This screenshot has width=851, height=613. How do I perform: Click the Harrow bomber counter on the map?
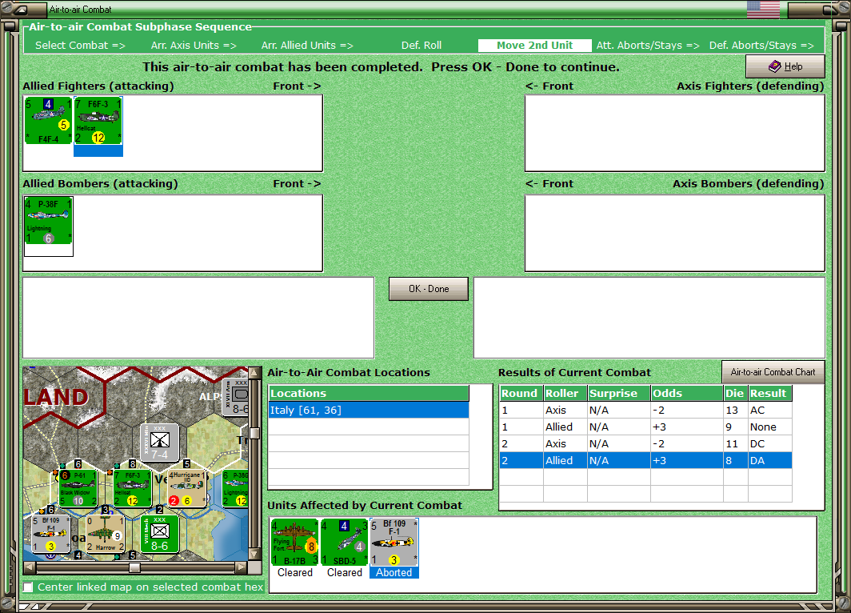tap(106, 534)
